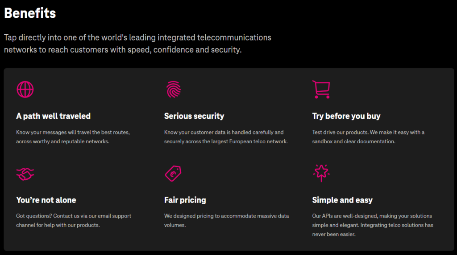Click the massive data volumes pricing text
Image resolution: width=457 pixels, height=255 pixels.
click(x=226, y=220)
